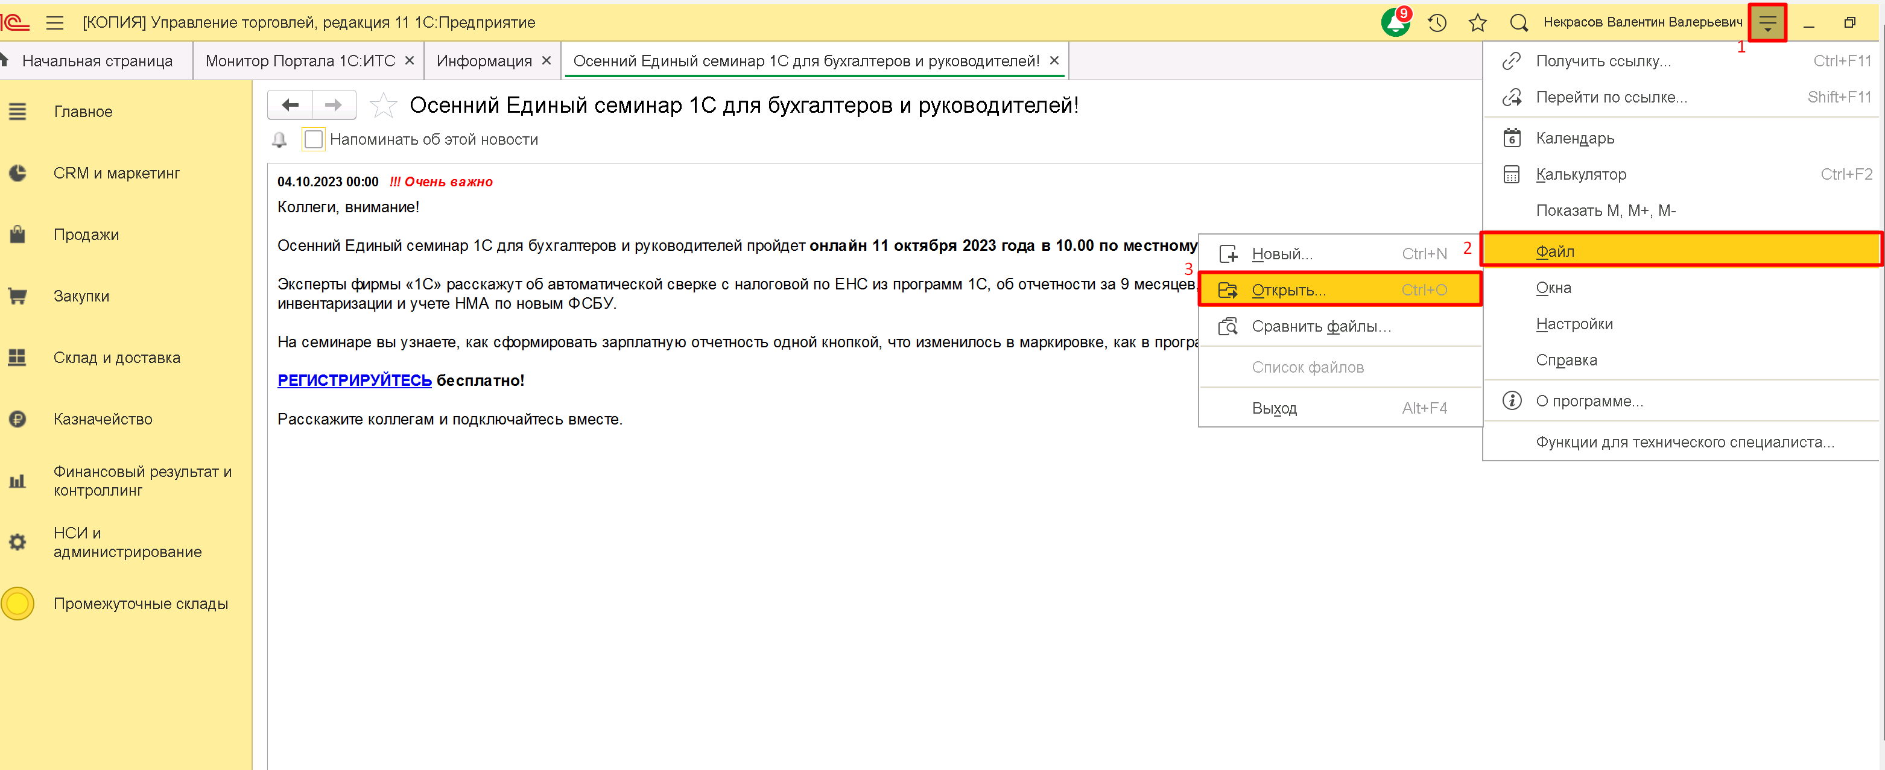Open the hamburger sections menu icon

[55, 23]
